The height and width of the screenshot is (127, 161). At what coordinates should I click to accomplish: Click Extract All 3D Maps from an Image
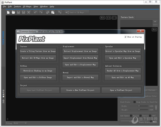pos(38,58)
